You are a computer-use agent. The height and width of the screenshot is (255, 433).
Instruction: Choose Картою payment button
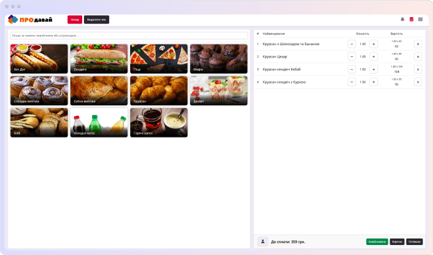click(x=397, y=241)
